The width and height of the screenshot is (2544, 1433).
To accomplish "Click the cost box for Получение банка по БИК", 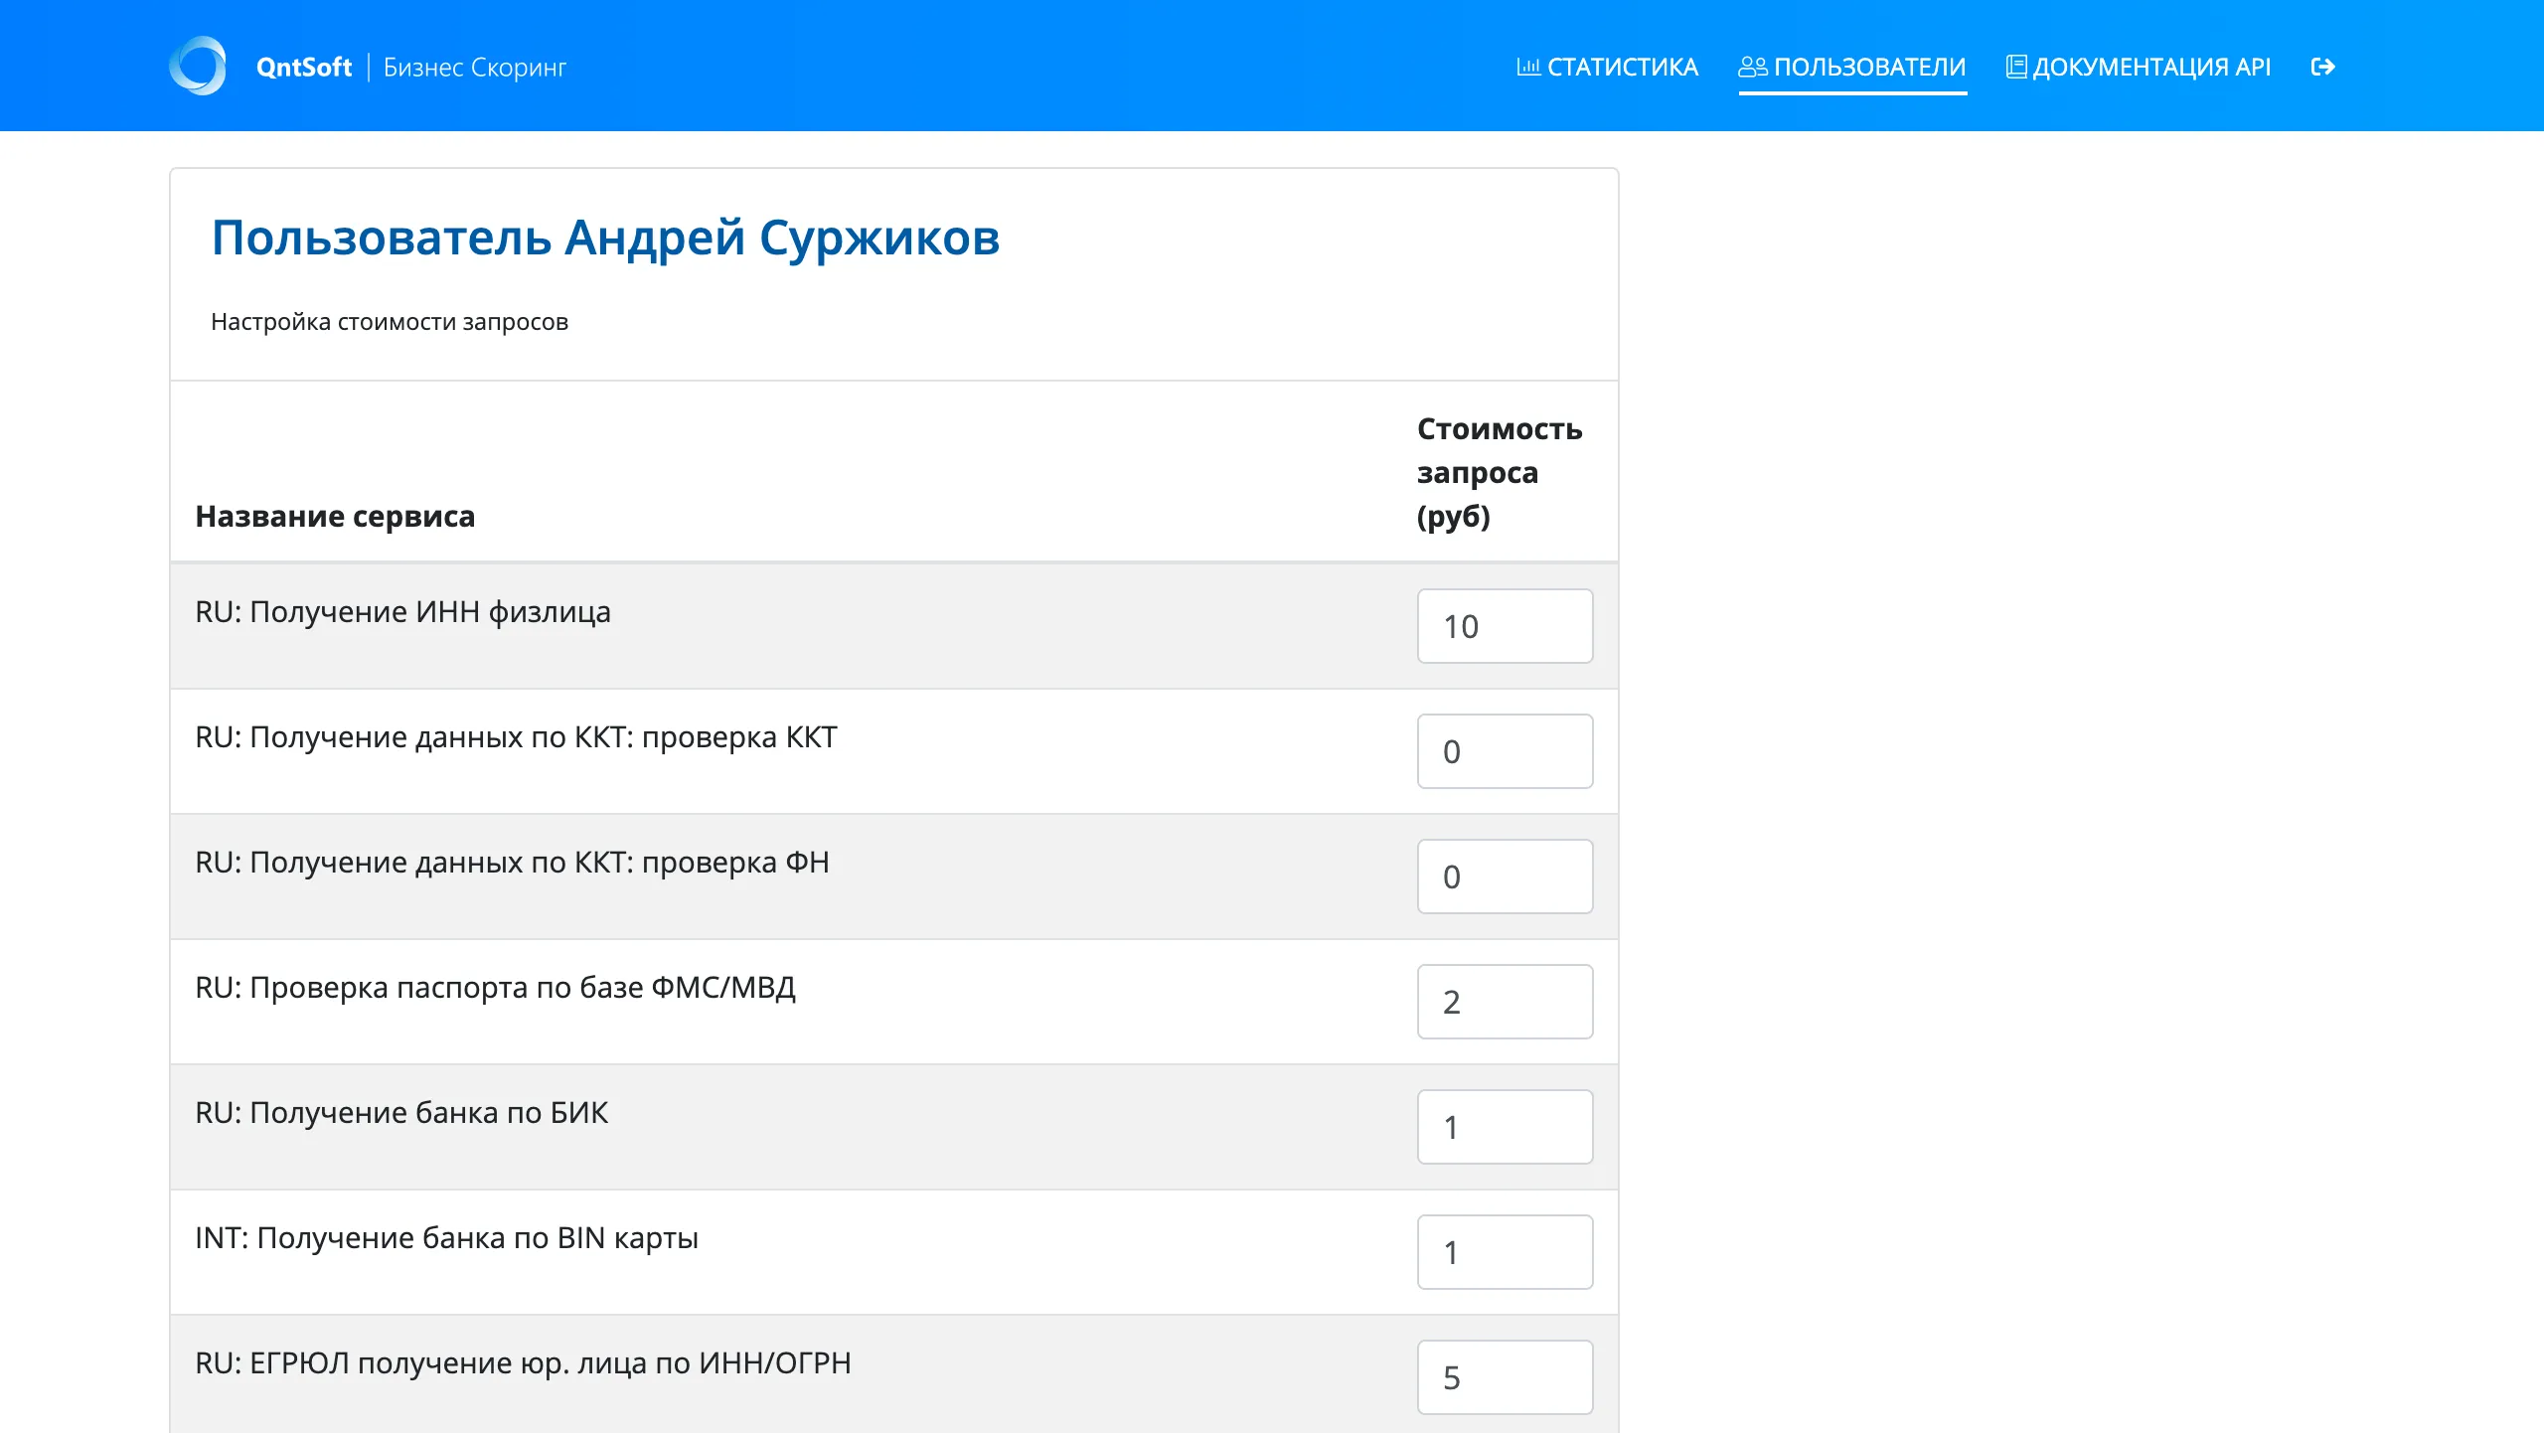I will pyautogui.click(x=1505, y=1127).
